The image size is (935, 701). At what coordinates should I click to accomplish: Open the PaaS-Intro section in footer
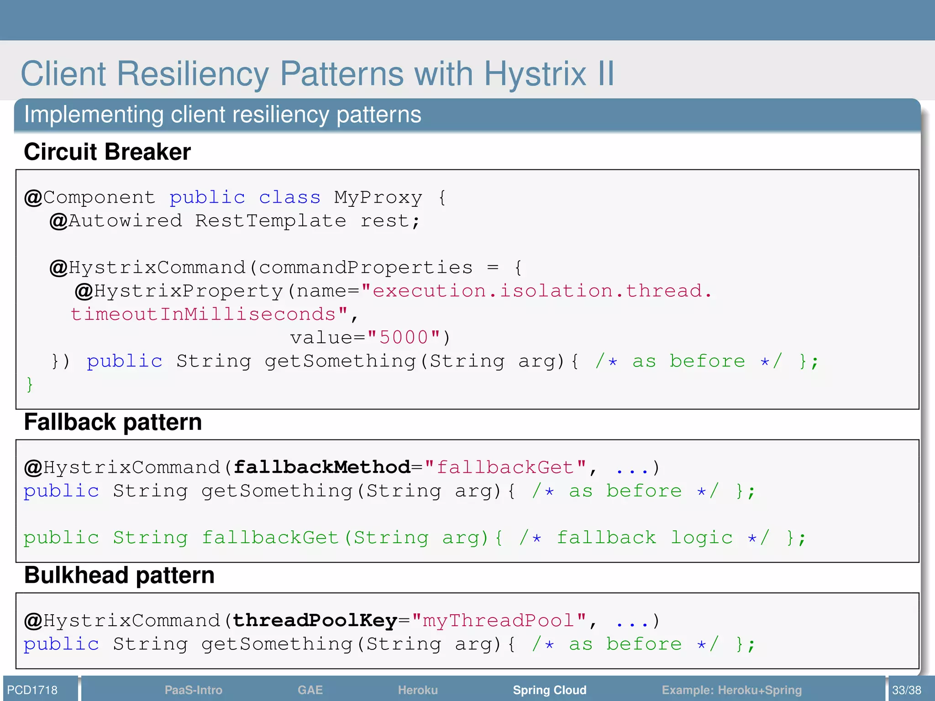193,690
